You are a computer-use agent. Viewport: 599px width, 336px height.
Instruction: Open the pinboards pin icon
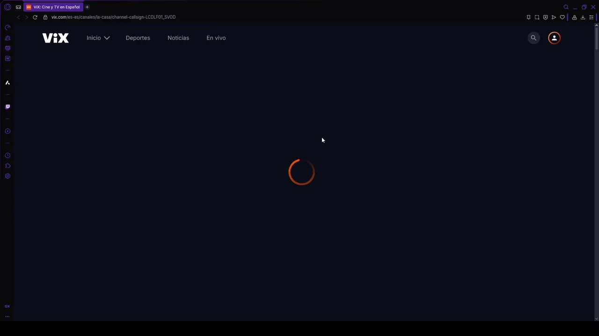[528, 17]
